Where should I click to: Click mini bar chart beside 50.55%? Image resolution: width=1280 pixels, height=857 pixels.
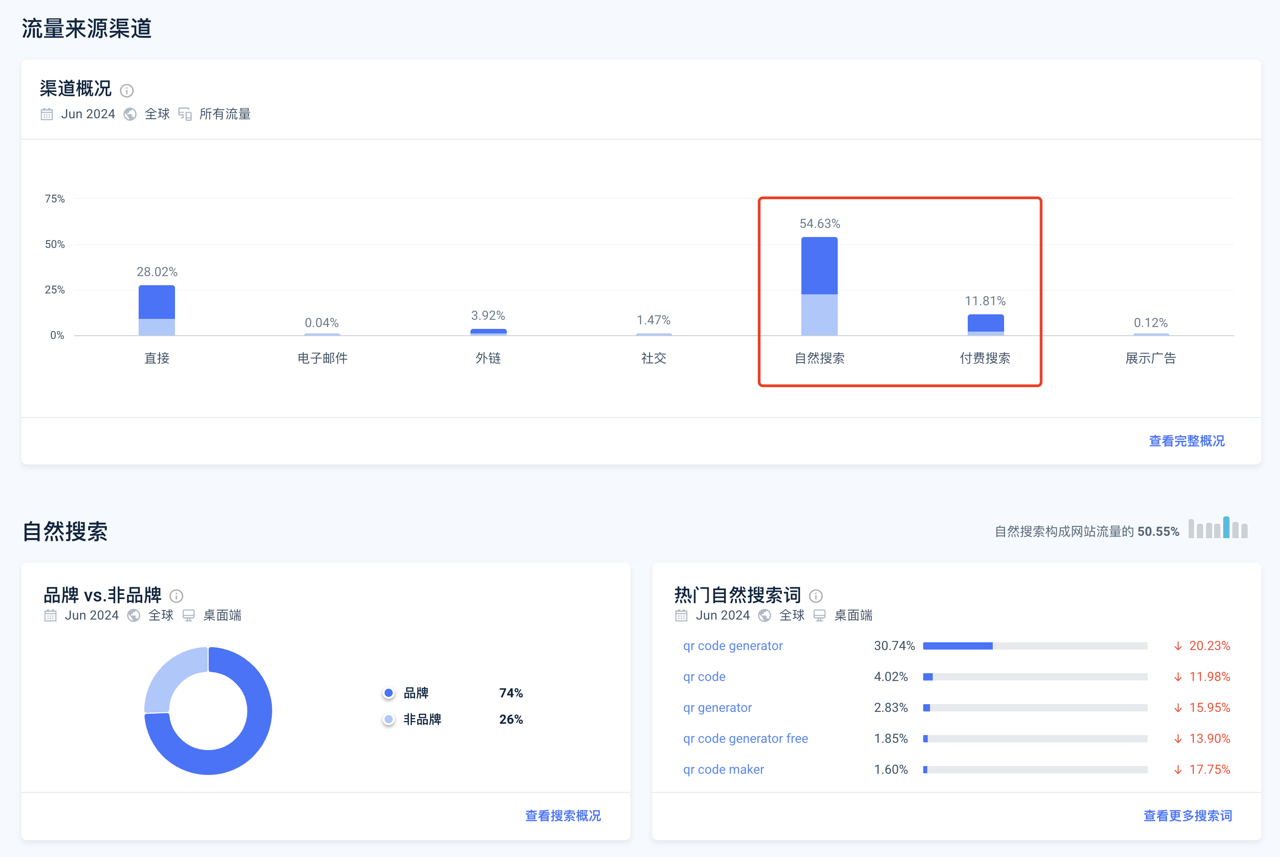pyautogui.click(x=1218, y=527)
